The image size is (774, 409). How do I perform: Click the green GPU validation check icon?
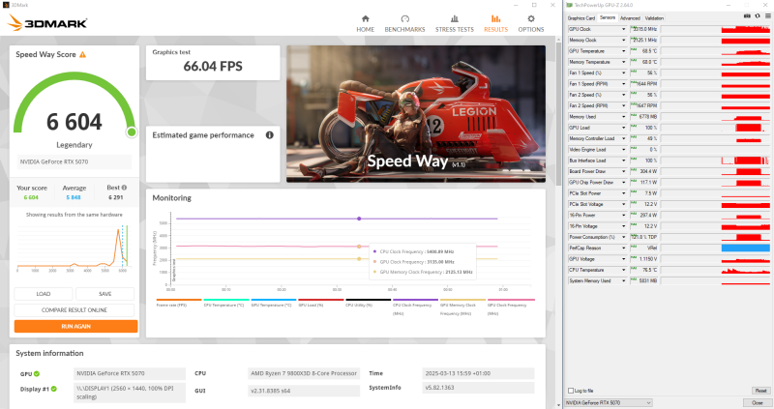click(37, 374)
